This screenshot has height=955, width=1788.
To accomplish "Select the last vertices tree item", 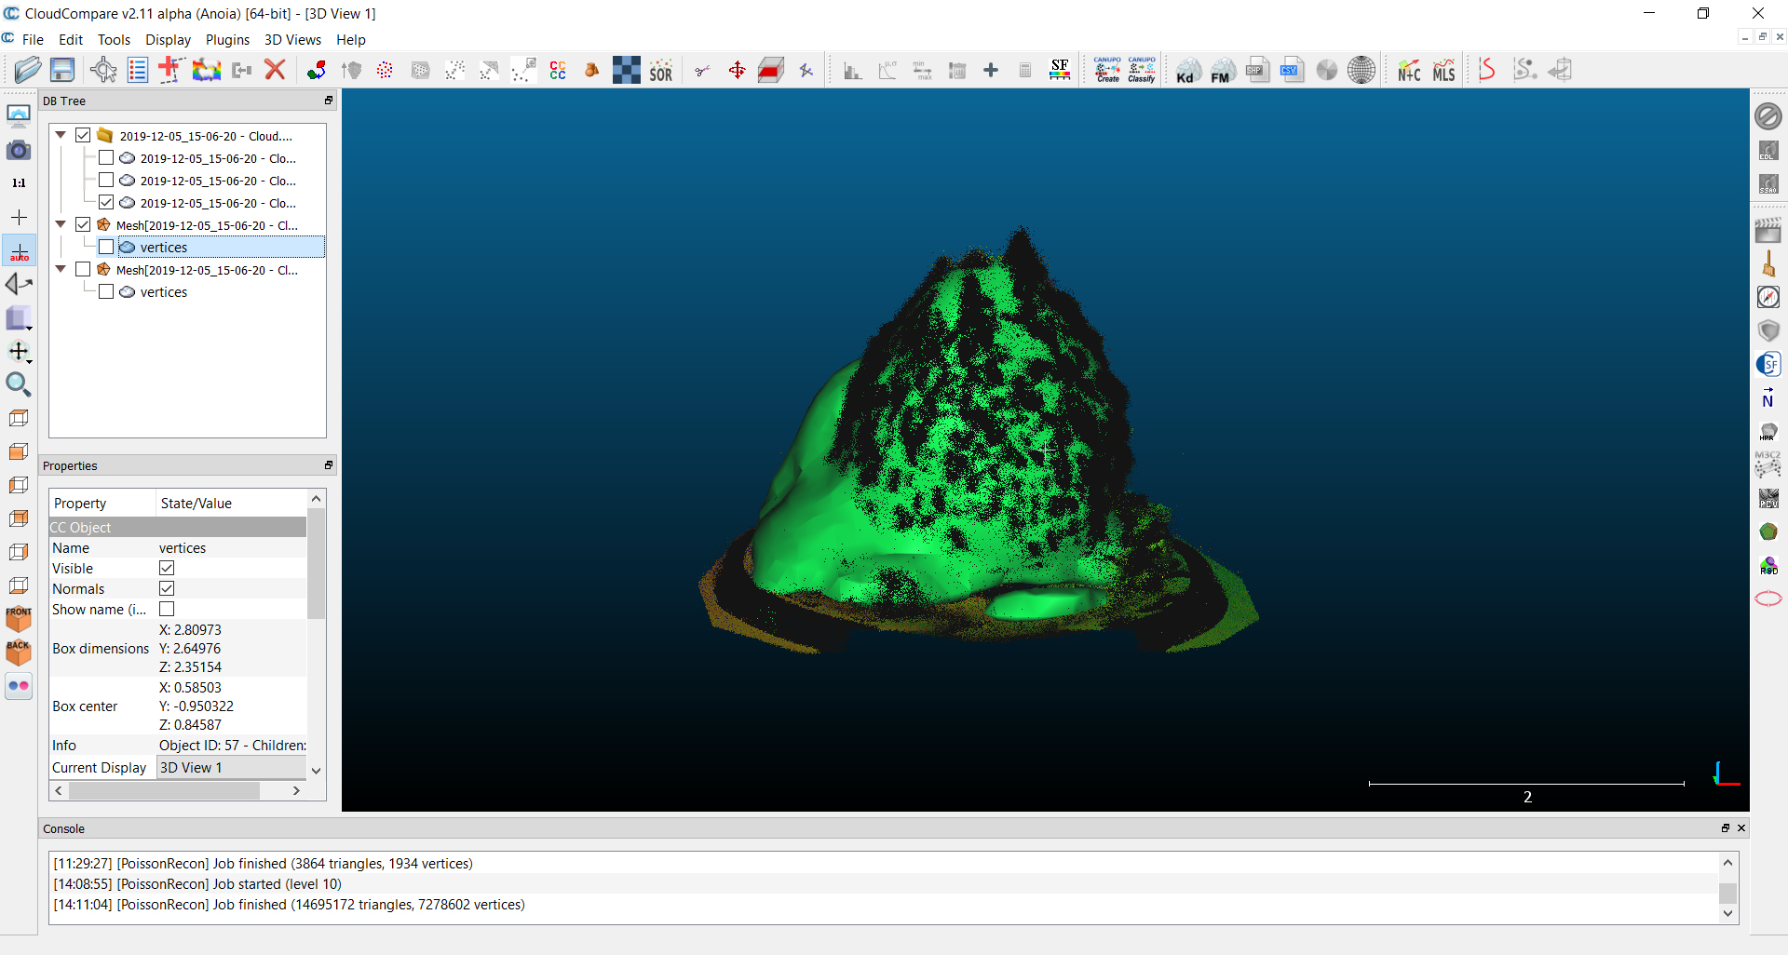I will click(164, 292).
